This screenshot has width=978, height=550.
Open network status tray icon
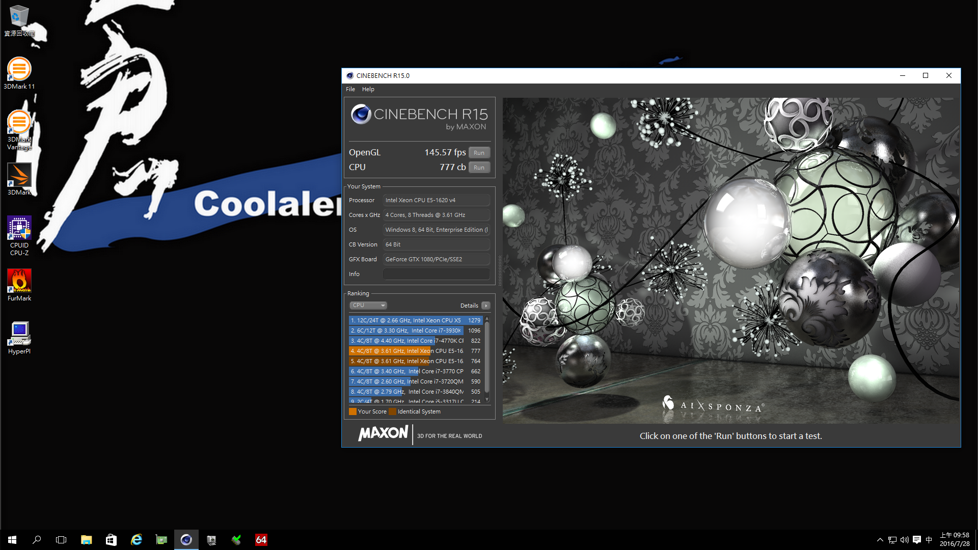coord(892,540)
